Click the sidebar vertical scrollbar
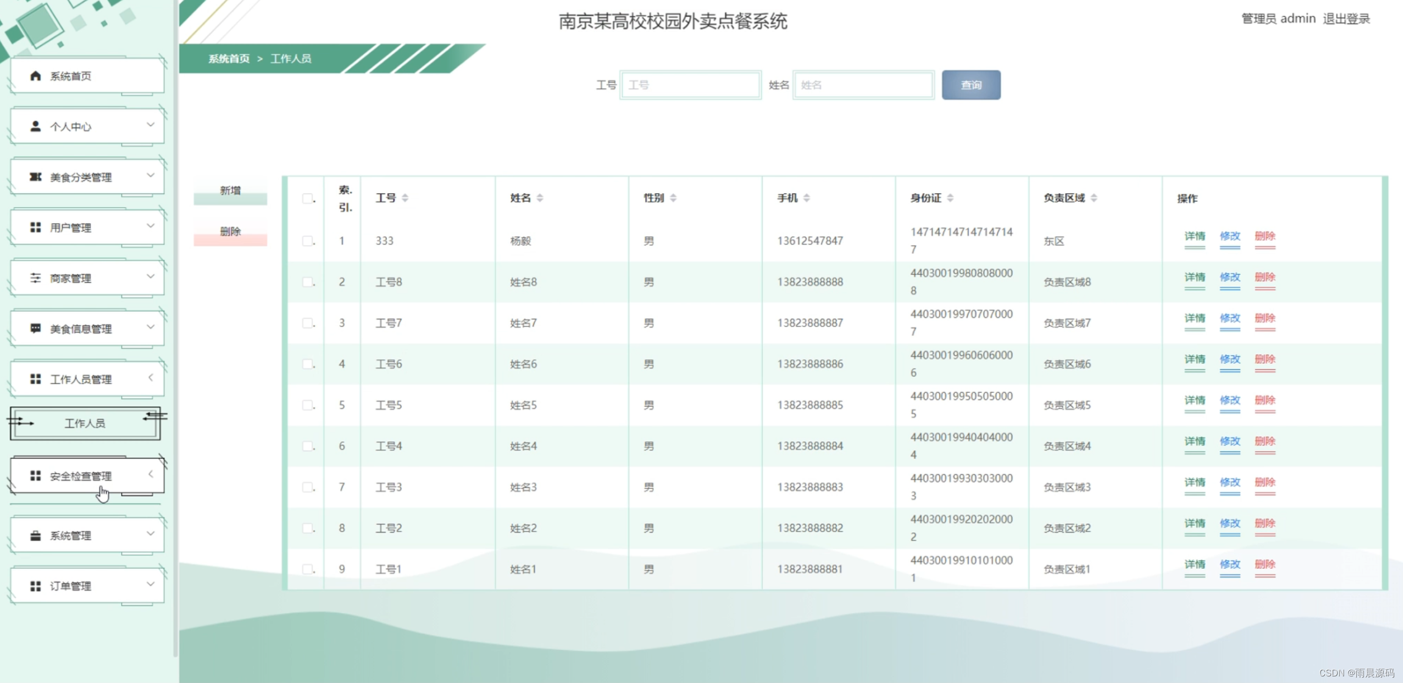This screenshot has height=683, width=1403. [175, 330]
